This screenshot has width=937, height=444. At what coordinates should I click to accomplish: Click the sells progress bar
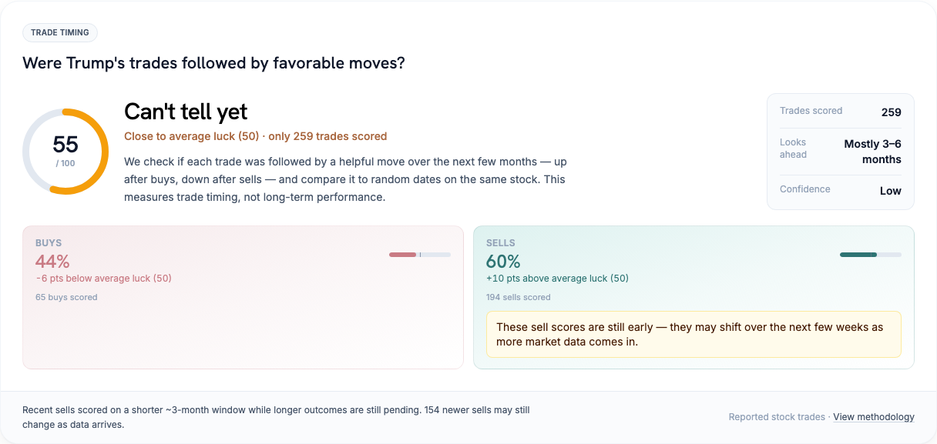click(x=871, y=255)
